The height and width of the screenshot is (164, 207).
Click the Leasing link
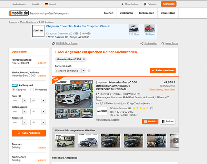[115, 120]
